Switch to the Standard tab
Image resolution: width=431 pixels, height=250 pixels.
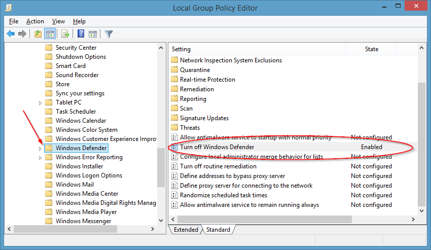click(218, 230)
